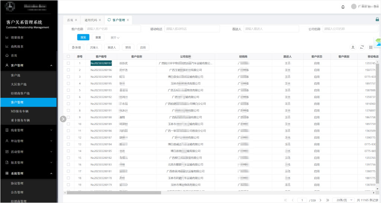The width and height of the screenshot is (381, 203).
Task: Toggle the select-all checkbox in header
Action: 68,57
